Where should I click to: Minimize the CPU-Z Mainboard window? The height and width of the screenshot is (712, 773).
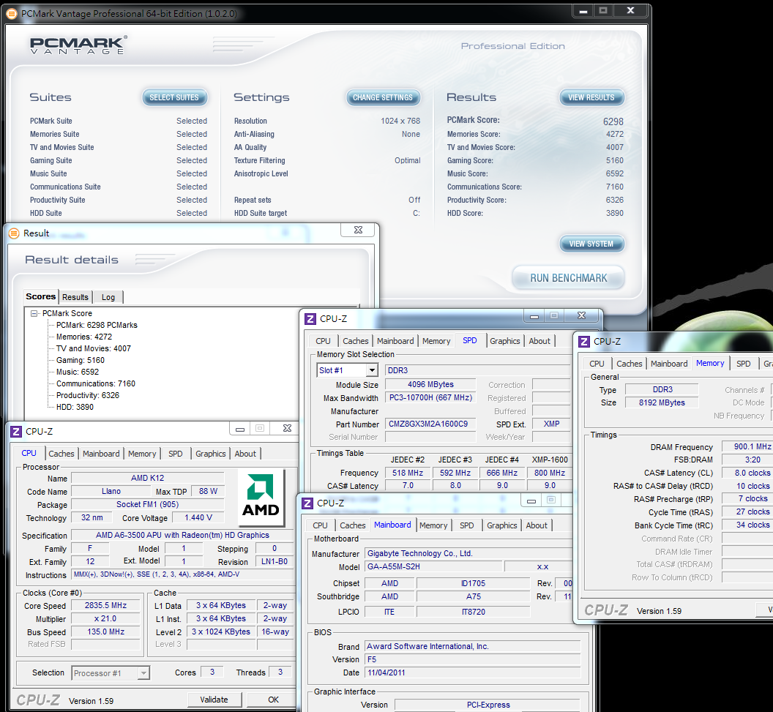click(531, 501)
